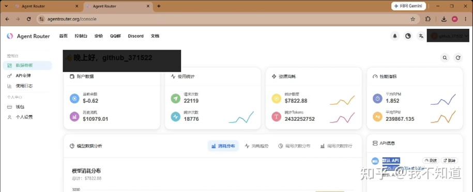The height and width of the screenshot is (192, 473).
Task: Click the 239867.135 average TPM value
Action: (x=400, y=119)
